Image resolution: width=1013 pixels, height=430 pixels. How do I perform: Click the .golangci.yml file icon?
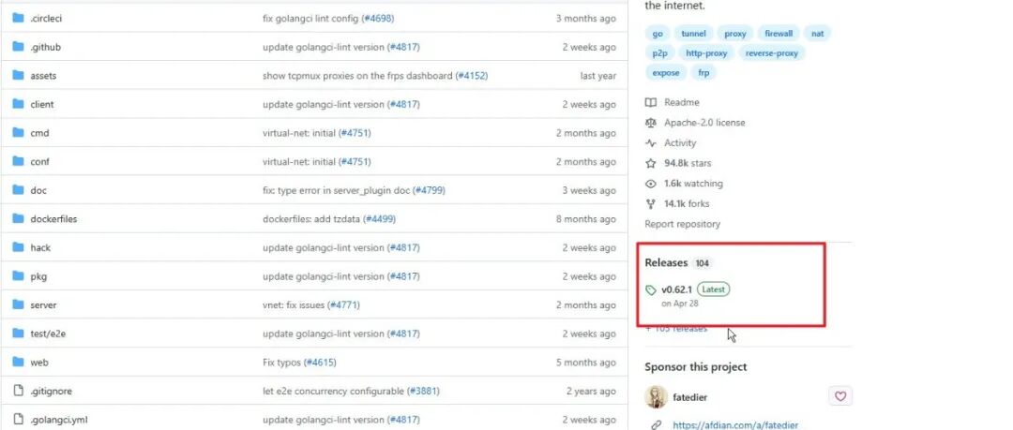(x=18, y=419)
